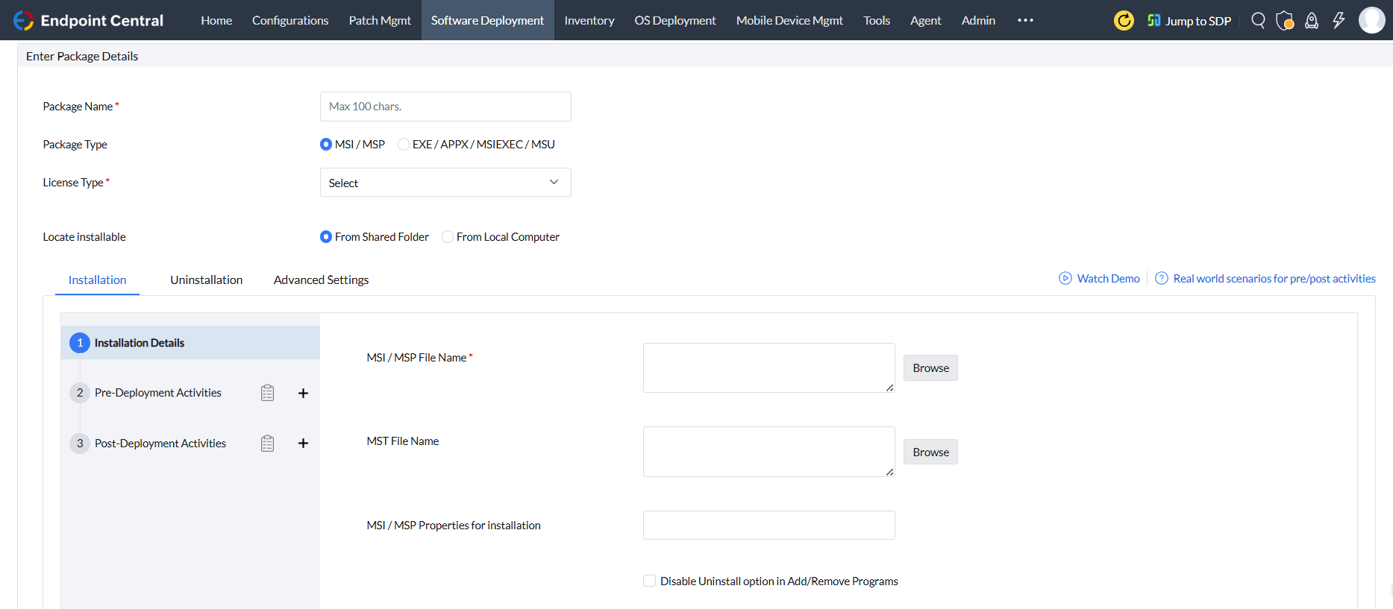
Task: Expand the three-dot more menu in navbar
Action: pyautogui.click(x=1025, y=20)
